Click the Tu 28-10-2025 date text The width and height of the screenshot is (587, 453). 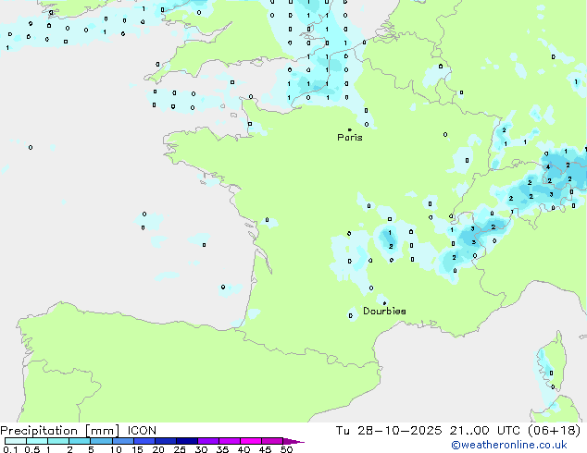coord(389,431)
